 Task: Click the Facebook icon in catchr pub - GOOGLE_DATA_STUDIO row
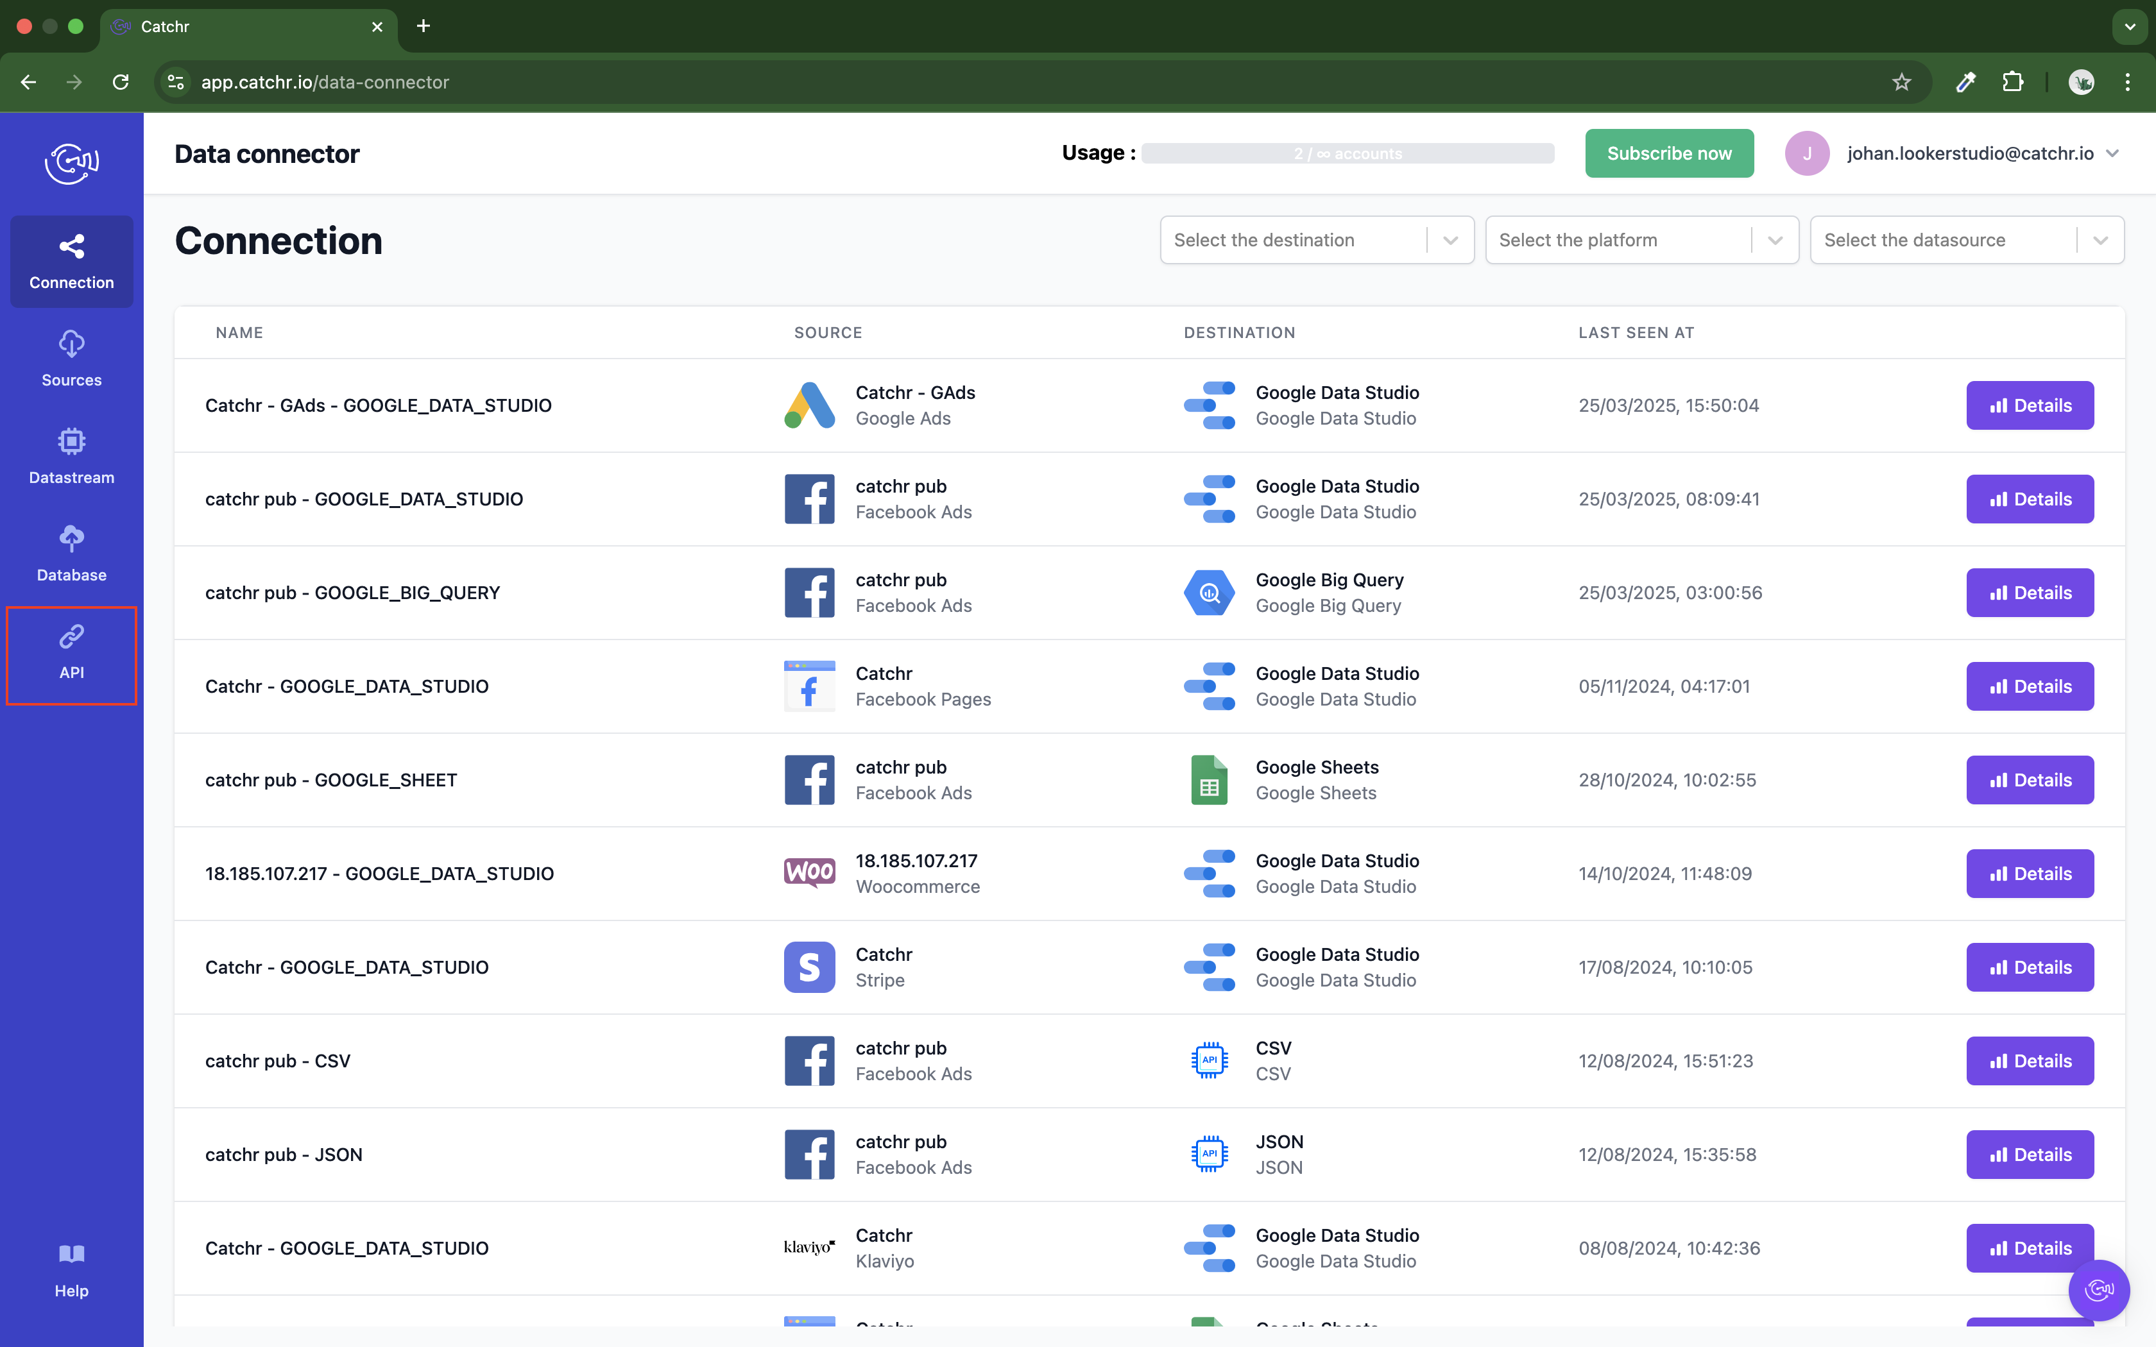[x=809, y=499]
